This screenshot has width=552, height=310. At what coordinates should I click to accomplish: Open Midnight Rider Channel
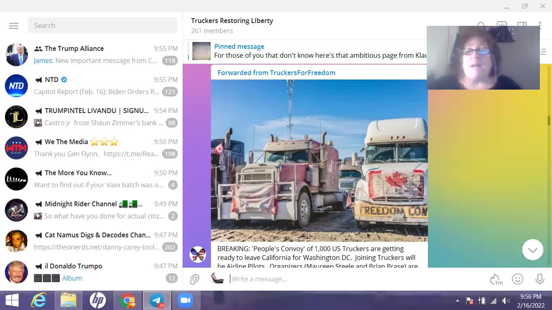click(x=91, y=210)
